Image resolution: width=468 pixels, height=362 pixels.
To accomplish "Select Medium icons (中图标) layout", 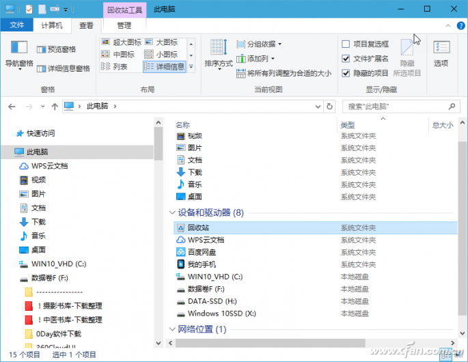I will 118,55.
